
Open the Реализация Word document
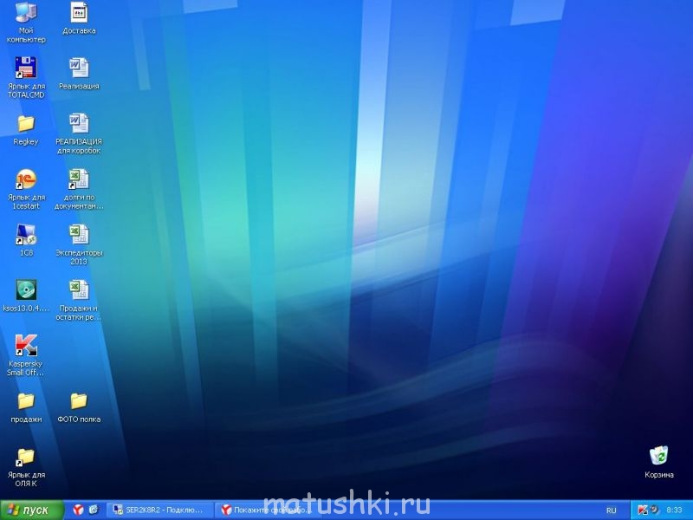tap(79, 68)
